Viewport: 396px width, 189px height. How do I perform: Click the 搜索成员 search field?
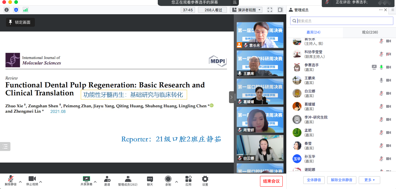(x=341, y=21)
